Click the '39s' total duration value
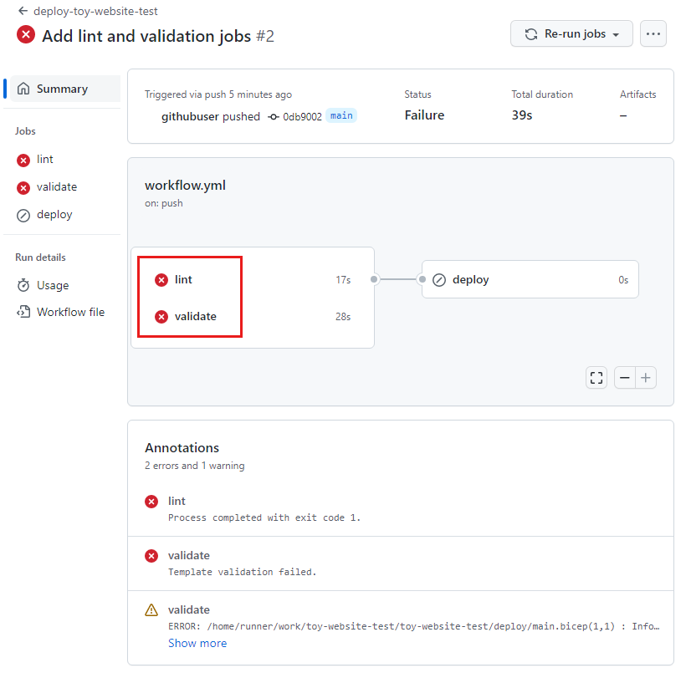Viewport: 686px width, 678px height. [x=522, y=115]
